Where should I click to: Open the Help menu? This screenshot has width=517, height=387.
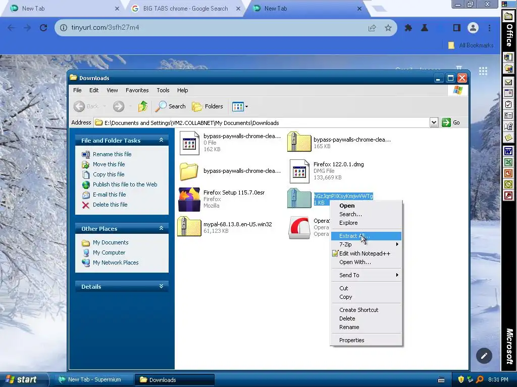click(x=183, y=90)
